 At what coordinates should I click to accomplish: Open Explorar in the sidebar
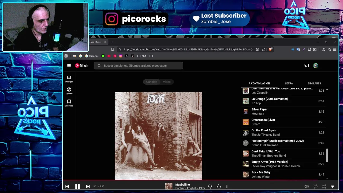[69, 91]
